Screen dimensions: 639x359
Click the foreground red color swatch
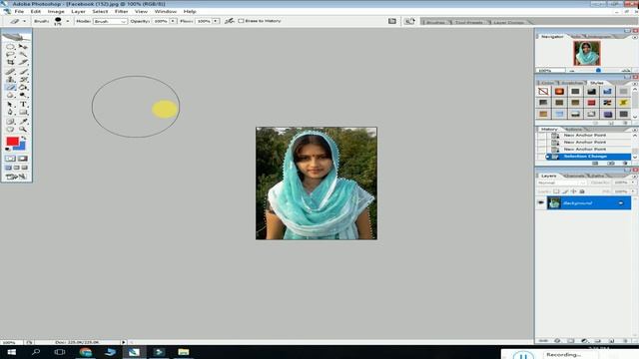tap(12, 142)
